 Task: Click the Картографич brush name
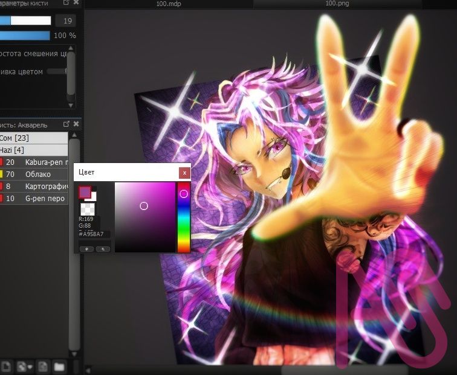tap(47, 187)
